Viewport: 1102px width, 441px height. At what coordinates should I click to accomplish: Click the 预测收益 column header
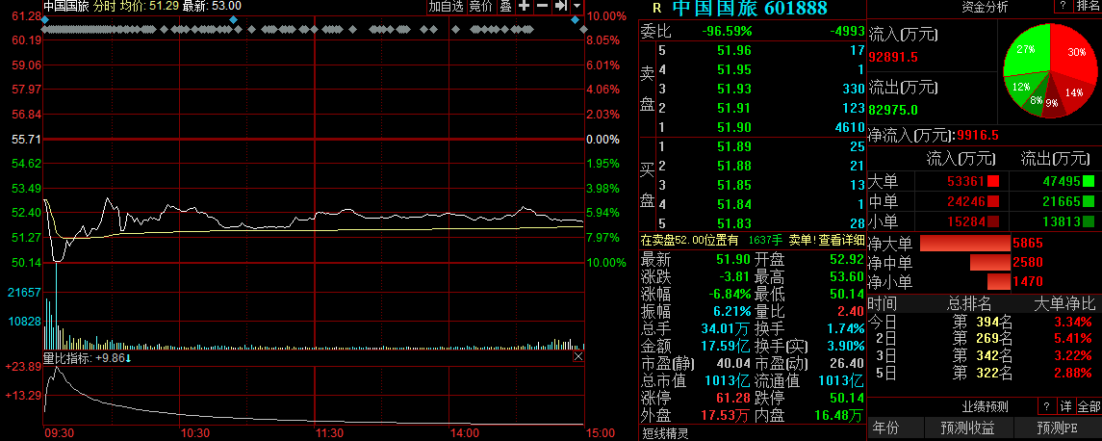coord(968,427)
